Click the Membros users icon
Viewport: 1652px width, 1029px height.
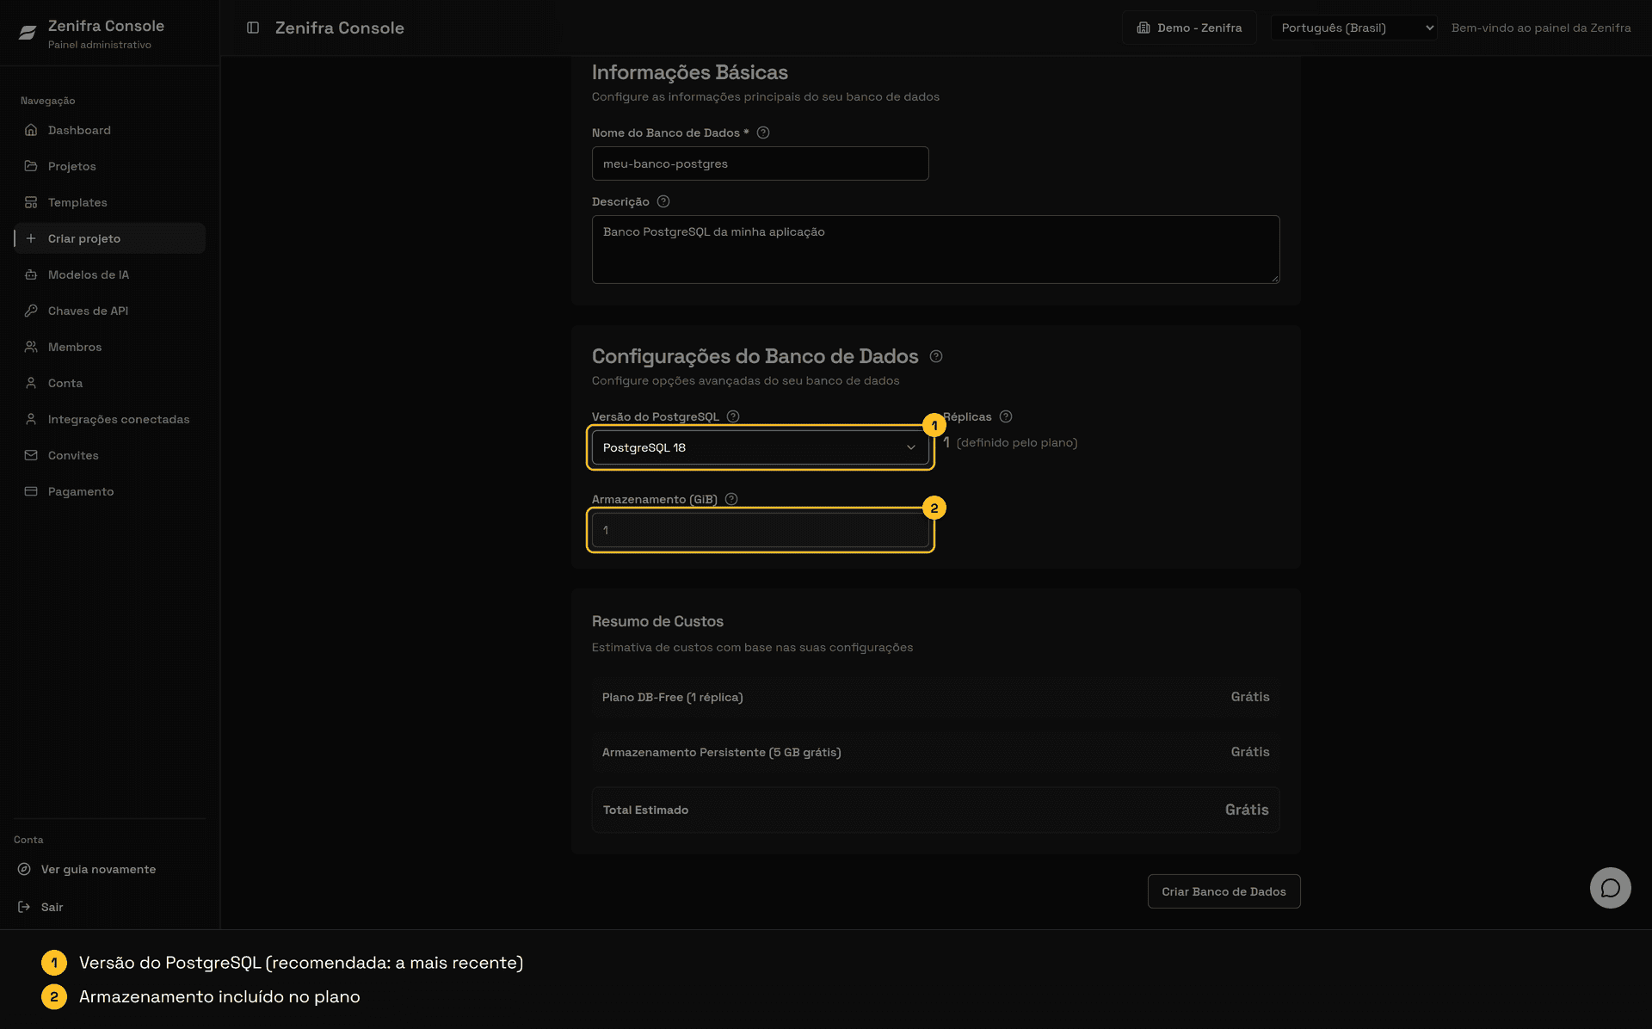click(x=31, y=347)
